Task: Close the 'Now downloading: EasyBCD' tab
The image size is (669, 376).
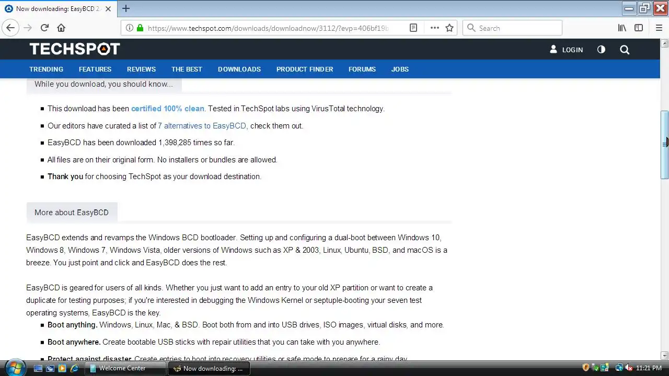Action: point(108,9)
